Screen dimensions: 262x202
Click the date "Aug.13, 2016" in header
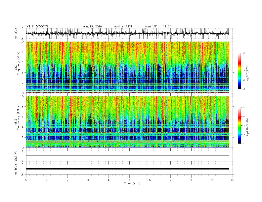coord(92,26)
